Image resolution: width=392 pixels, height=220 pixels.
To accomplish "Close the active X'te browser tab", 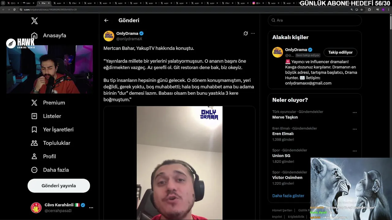I will 49,3.
